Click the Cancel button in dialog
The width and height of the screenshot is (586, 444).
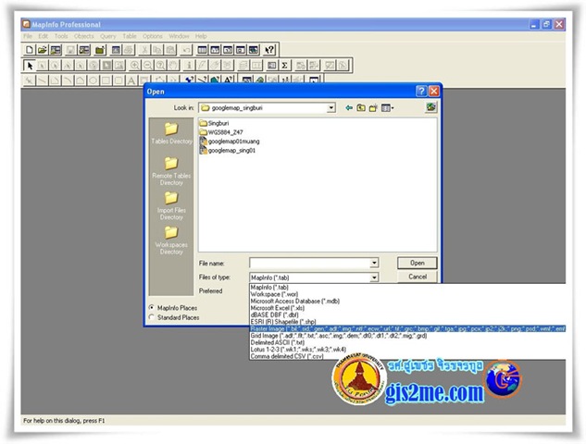[418, 277]
